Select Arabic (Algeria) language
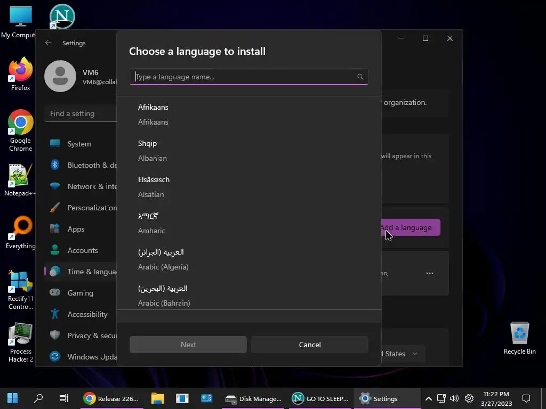Viewport: 546px width, 409px height. pyautogui.click(x=249, y=259)
